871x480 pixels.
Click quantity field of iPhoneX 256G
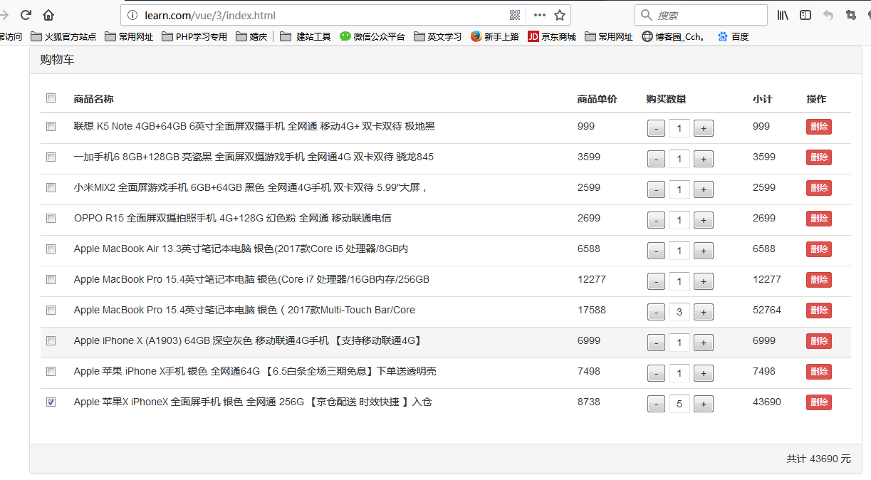click(679, 404)
